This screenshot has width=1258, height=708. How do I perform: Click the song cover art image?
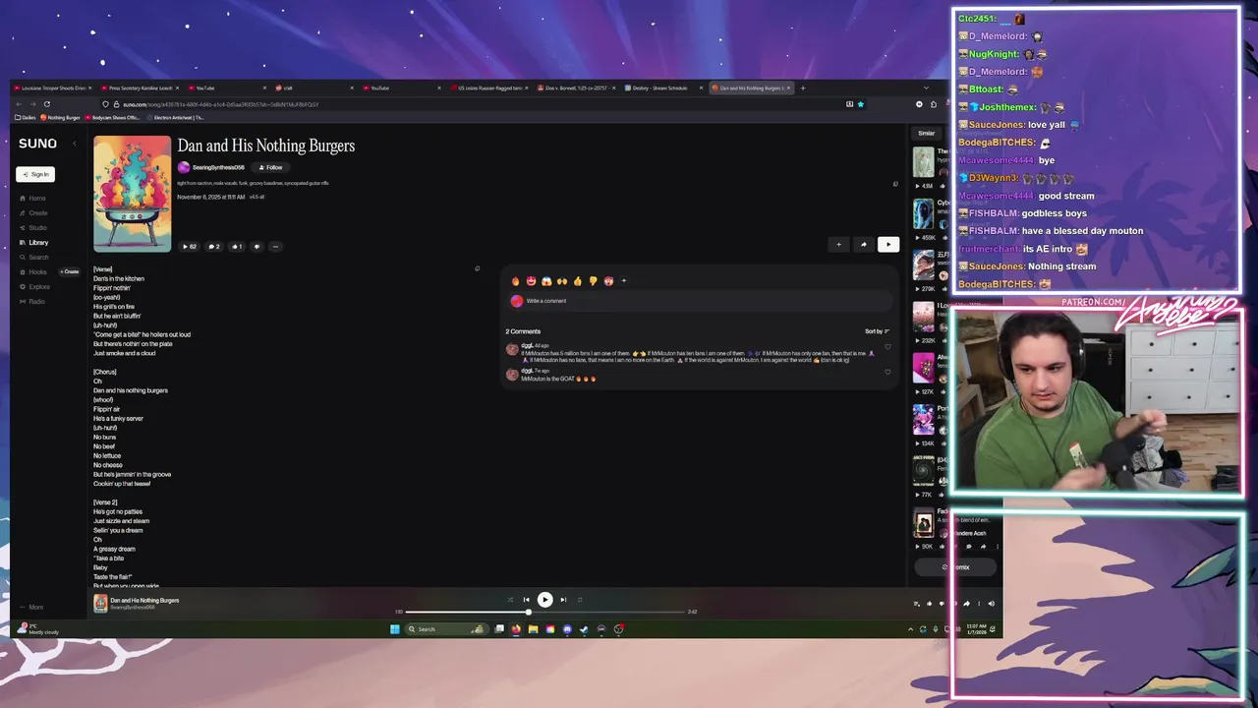click(x=133, y=194)
